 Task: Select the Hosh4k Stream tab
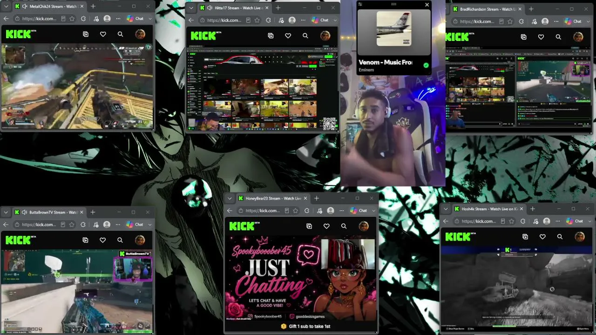488,209
